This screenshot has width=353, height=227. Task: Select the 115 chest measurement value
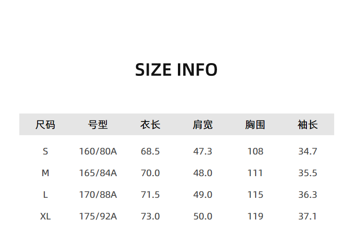(x=255, y=195)
